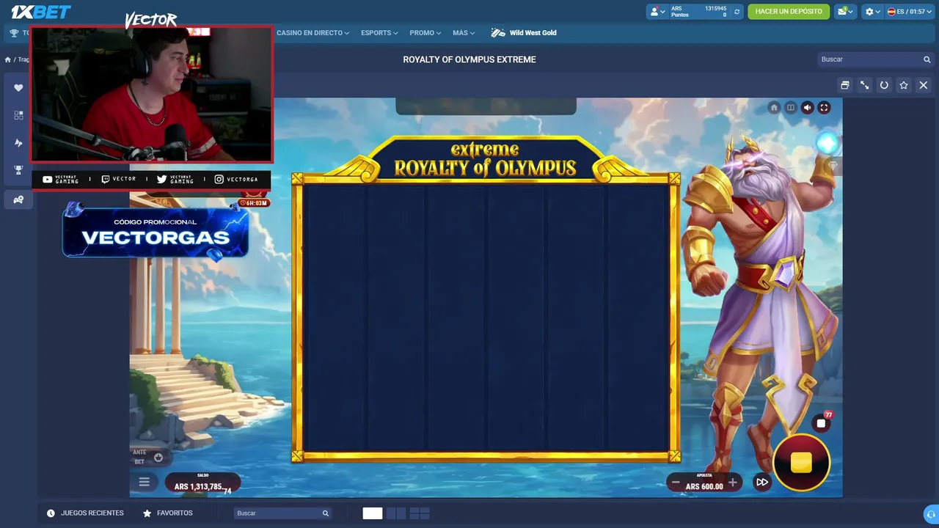Viewport: 939px width, 528px height.
Task: Toggle turbo fast-forward spin mode
Action: [x=762, y=483]
